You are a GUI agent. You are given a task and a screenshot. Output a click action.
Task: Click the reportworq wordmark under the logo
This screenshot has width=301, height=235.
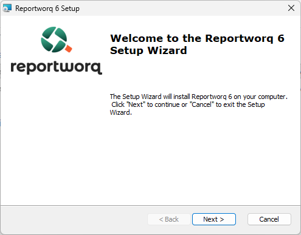coord(57,67)
